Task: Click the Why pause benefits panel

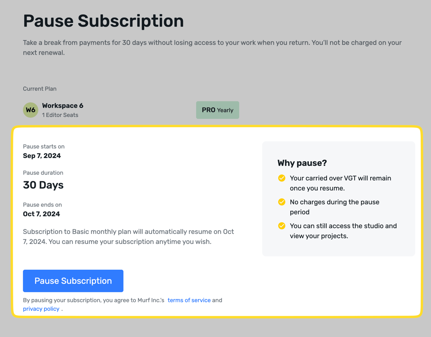Action: coord(338,199)
